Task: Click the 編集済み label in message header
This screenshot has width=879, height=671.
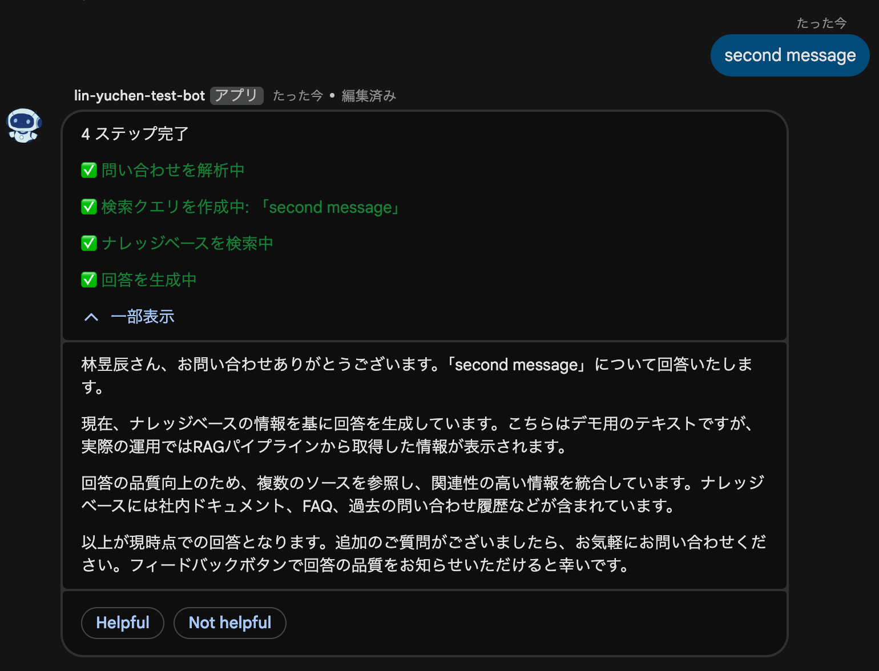Action: tap(369, 95)
